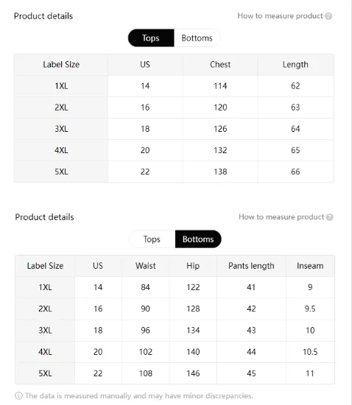Click the Length column header in Tops table
Screen dimensions: 352x405
295,65
